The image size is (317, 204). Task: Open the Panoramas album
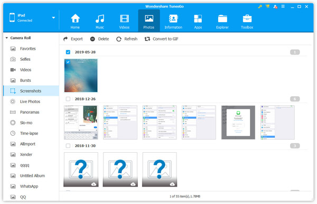(x=31, y=112)
